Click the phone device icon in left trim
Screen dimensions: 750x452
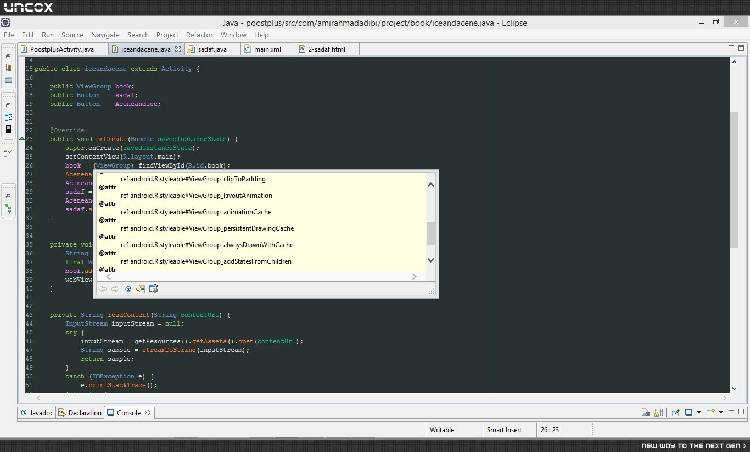tap(8, 129)
